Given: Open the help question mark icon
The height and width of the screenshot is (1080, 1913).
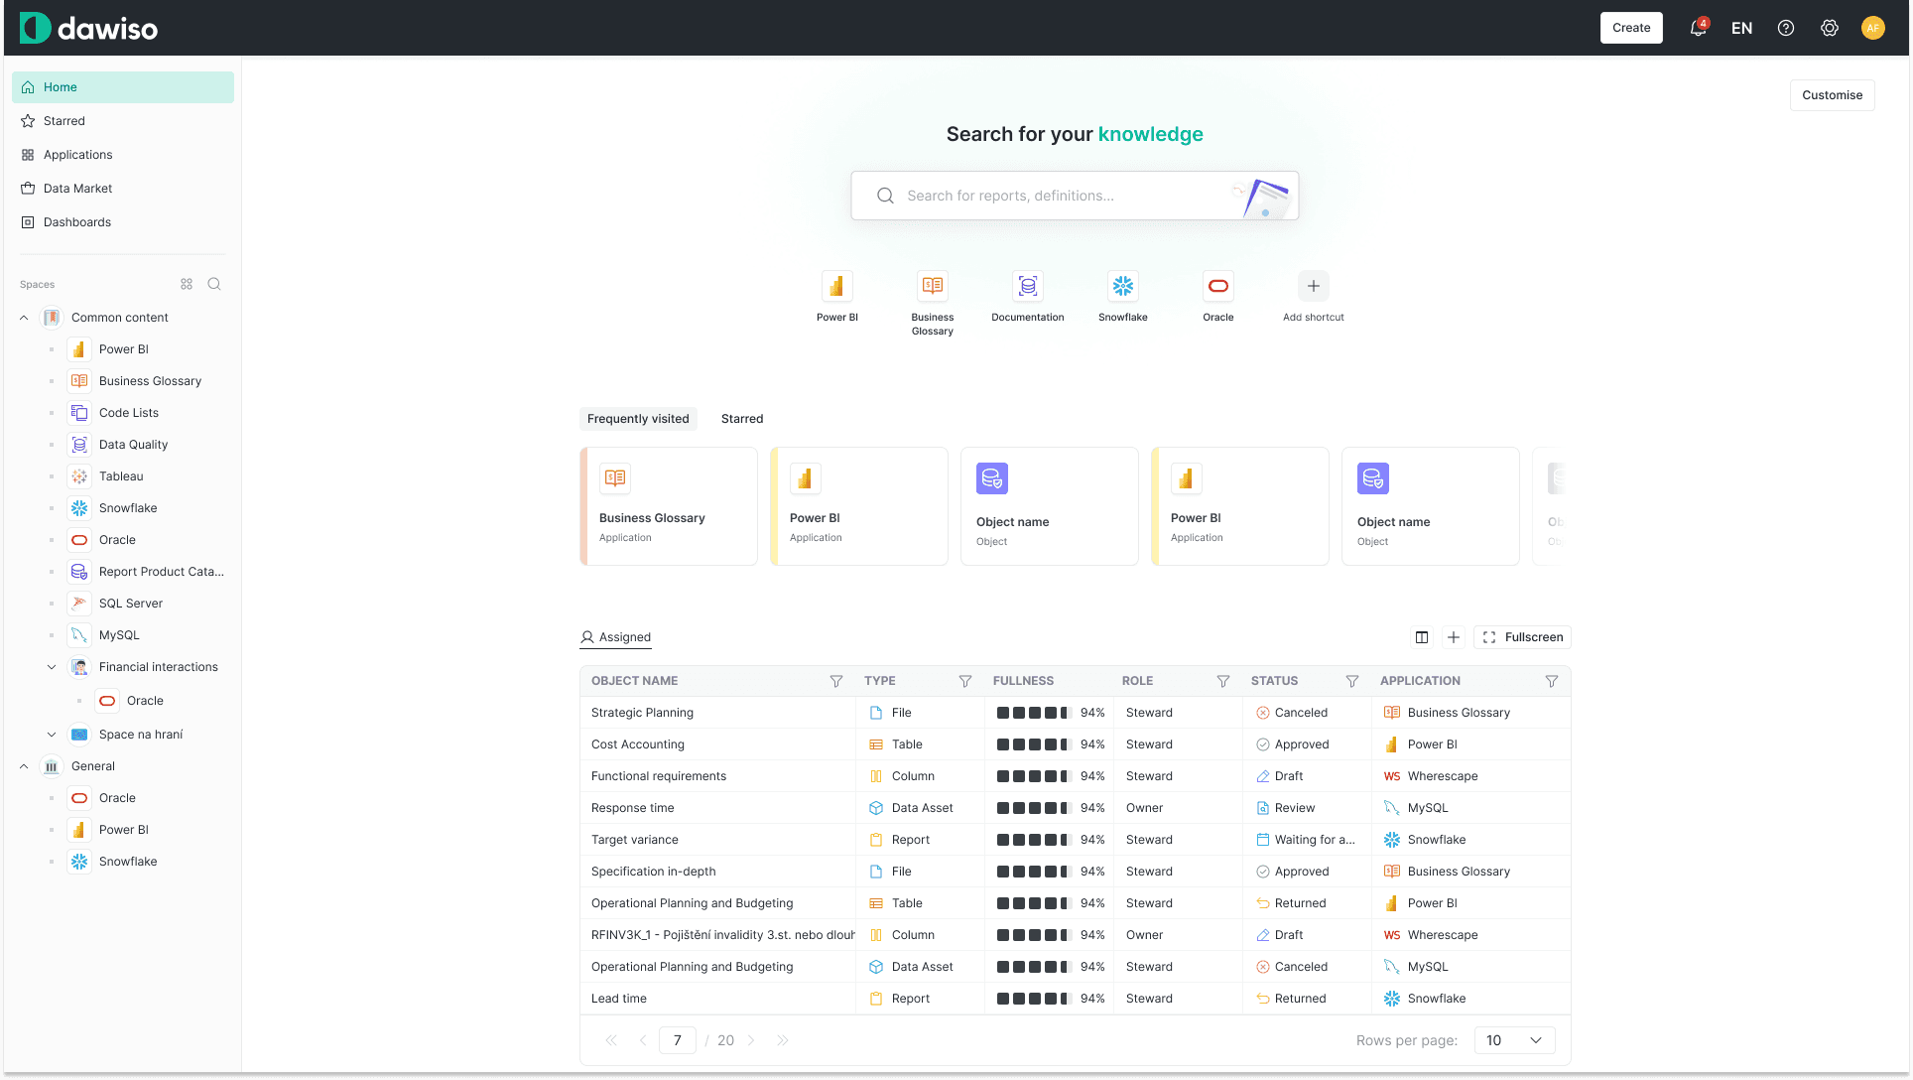Looking at the screenshot, I should [x=1786, y=28].
